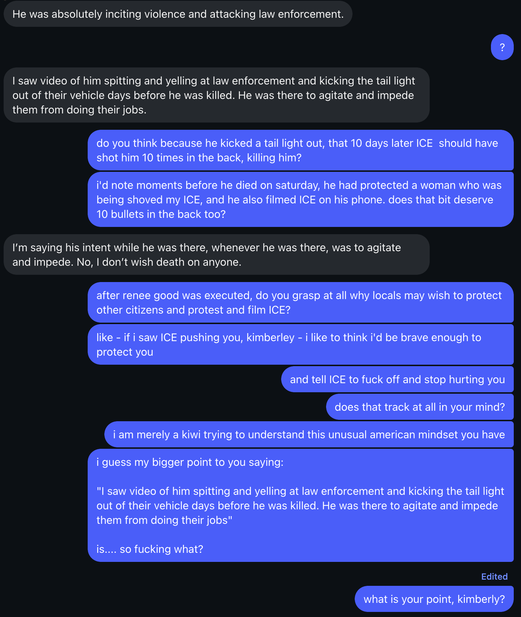The width and height of the screenshot is (521, 617).
Task: Click the "and tell ICE to" message bubble
Action: pyautogui.click(x=397, y=380)
